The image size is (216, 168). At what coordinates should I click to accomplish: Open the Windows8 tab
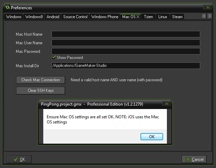point(34,16)
